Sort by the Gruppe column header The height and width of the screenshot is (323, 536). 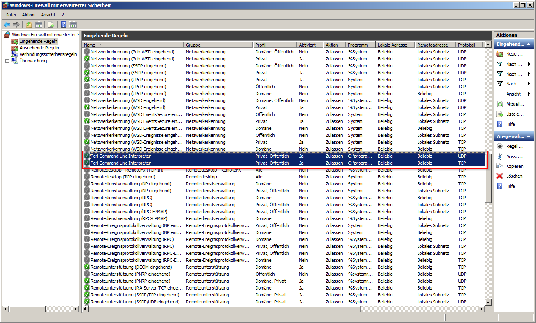[219, 45]
